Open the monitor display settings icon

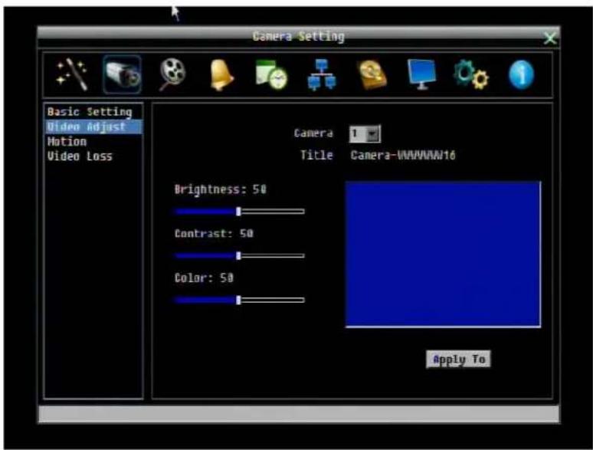(421, 74)
